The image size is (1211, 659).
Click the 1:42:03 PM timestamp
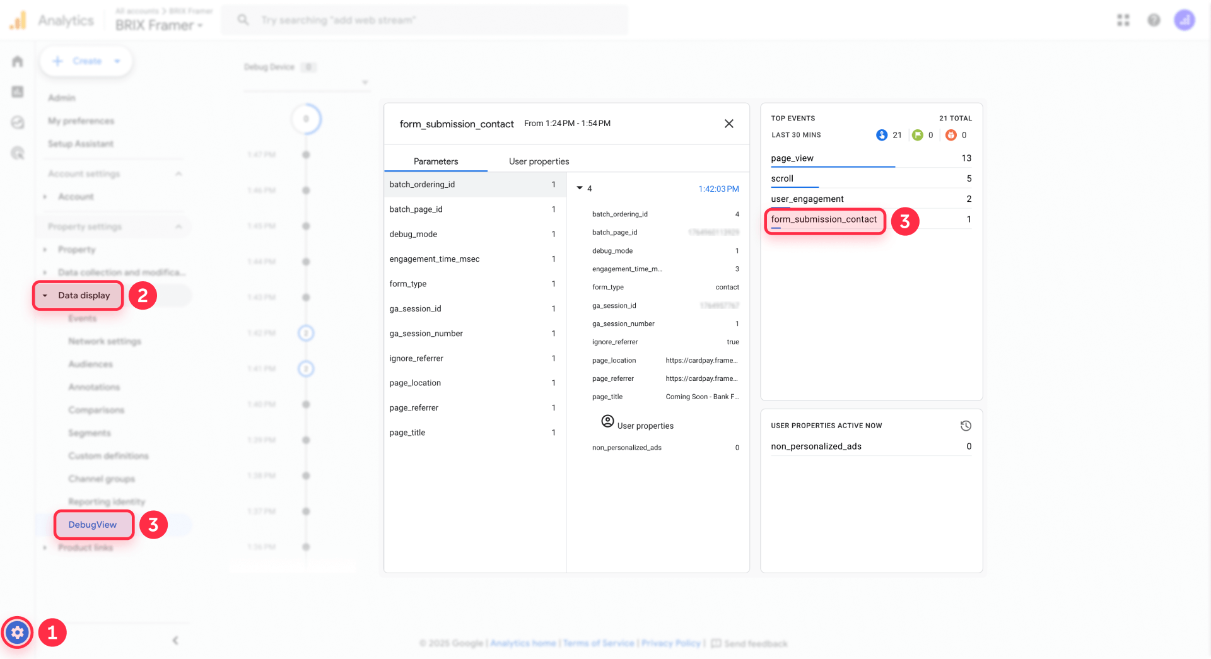click(x=718, y=189)
